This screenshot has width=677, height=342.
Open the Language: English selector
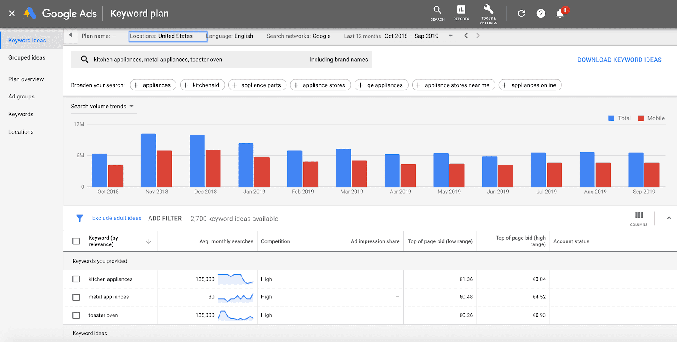tap(230, 36)
